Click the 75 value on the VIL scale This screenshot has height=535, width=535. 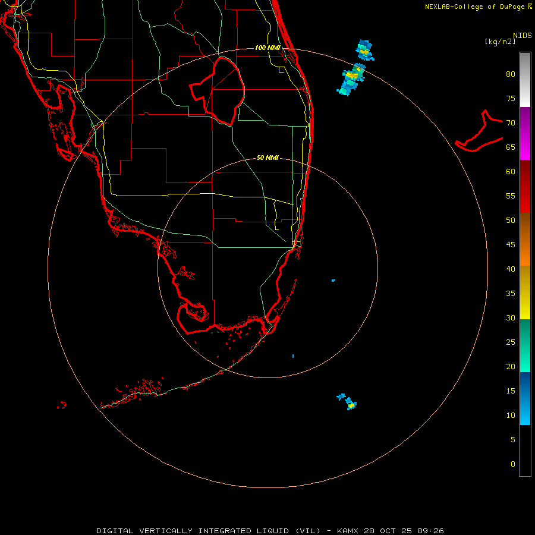(x=511, y=98)
